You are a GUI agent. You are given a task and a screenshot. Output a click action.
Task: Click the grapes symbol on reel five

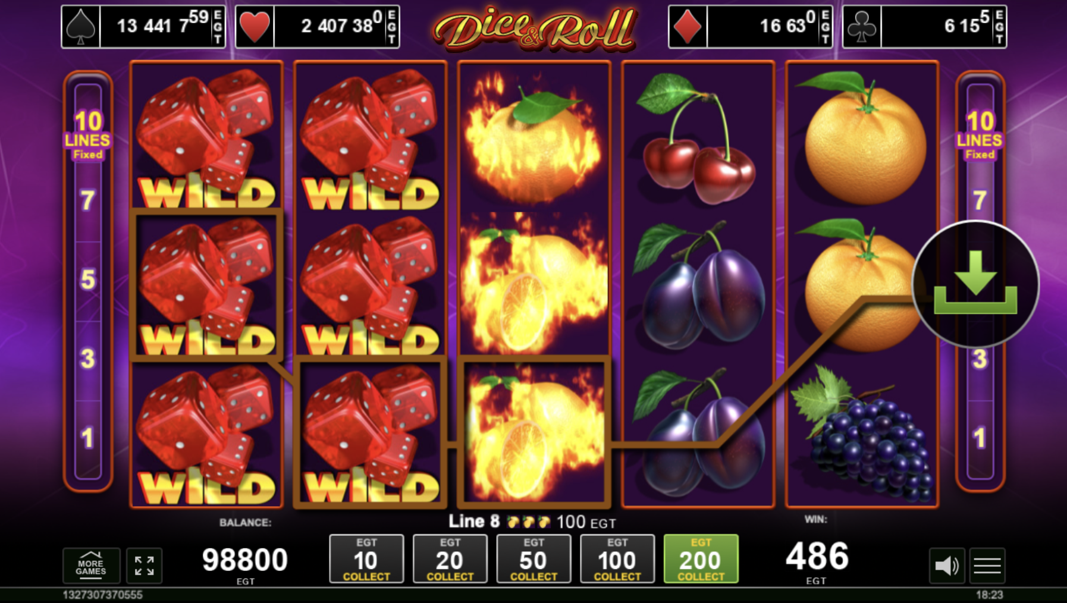click(862, 434)
